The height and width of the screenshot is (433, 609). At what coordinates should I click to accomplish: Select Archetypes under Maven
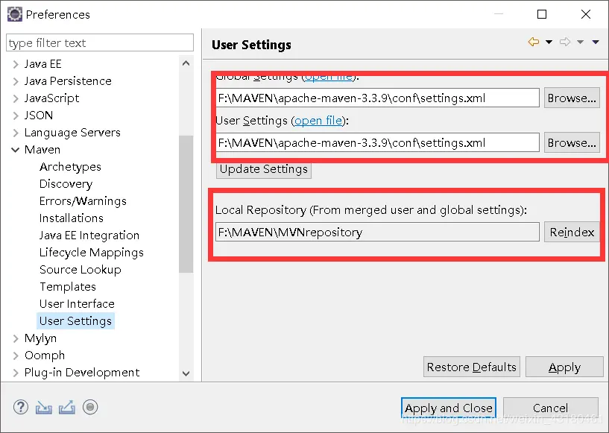click(70, 167)
